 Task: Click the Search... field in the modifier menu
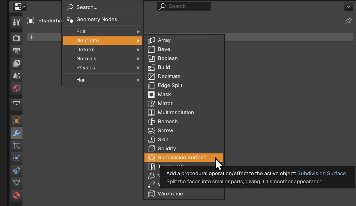coord(102,7)
